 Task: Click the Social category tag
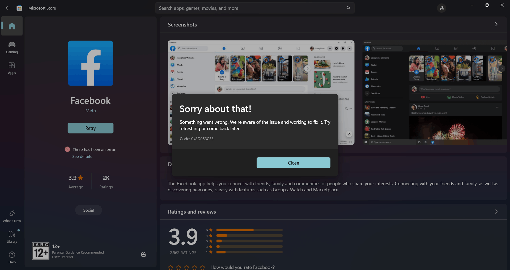tap(88, 210)
